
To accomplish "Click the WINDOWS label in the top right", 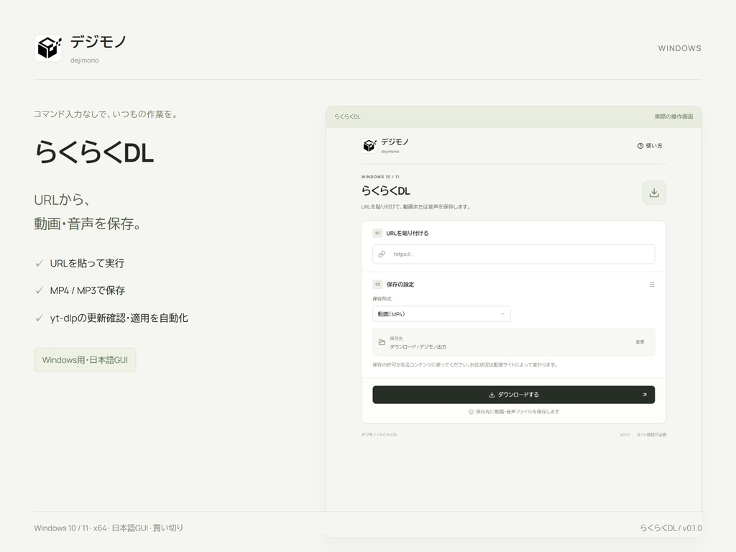I will (679, 48).
